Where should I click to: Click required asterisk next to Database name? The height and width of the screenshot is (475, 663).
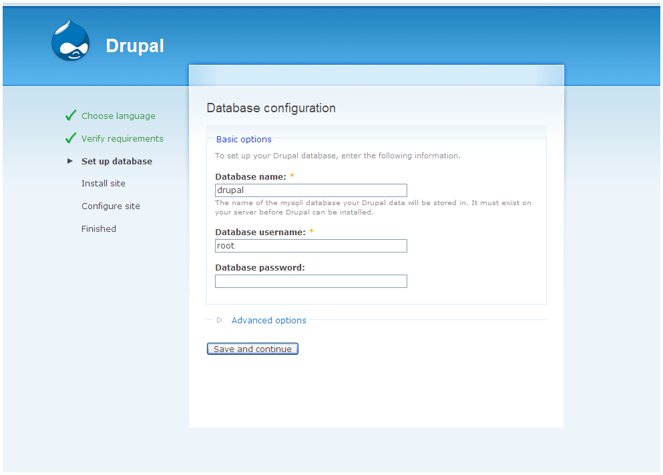click(x=292, y=176)
